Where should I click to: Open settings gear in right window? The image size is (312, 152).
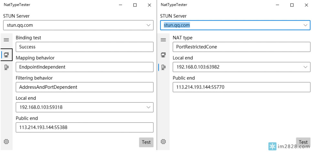pyautogui.click(x=163, y=142)
